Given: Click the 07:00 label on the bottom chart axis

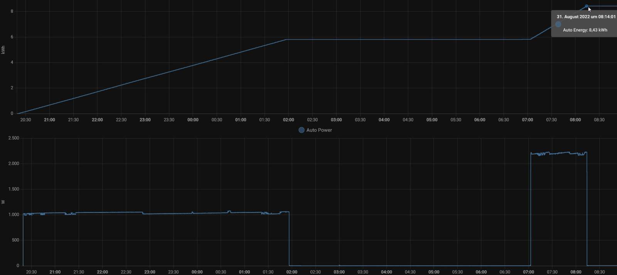Looking at the screenshot, I should [x=528, y=272].
